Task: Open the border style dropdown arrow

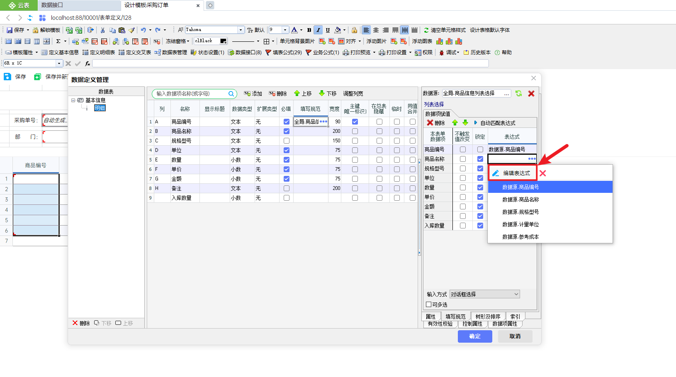Action: pos(273,41)
